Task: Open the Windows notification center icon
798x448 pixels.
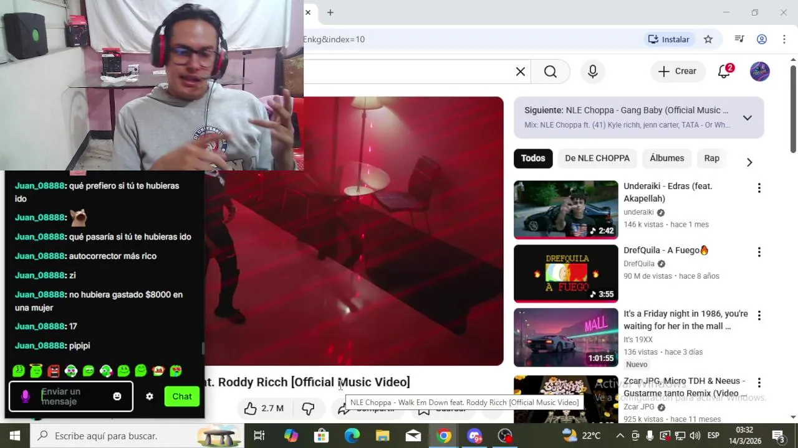Action: [x=778, y=436]
